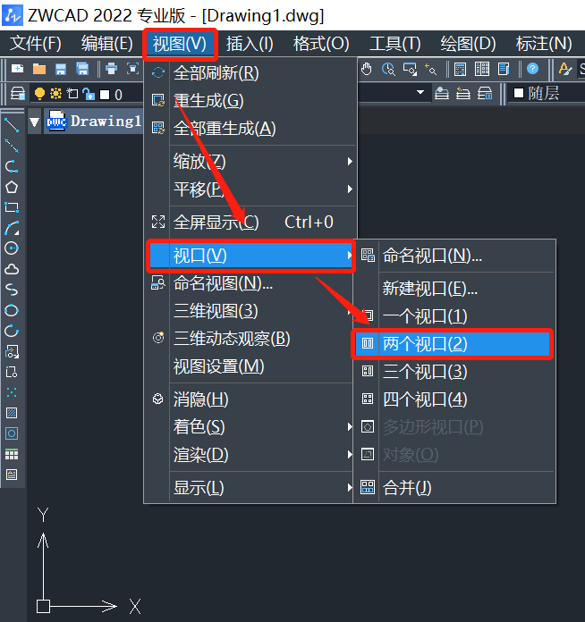Open the 视口(V) submenu

[x=251, y=256]
